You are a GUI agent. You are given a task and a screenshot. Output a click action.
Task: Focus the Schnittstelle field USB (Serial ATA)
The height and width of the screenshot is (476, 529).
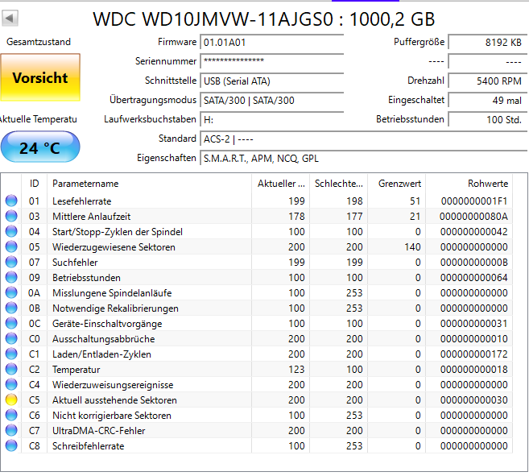tap(272, 81)
